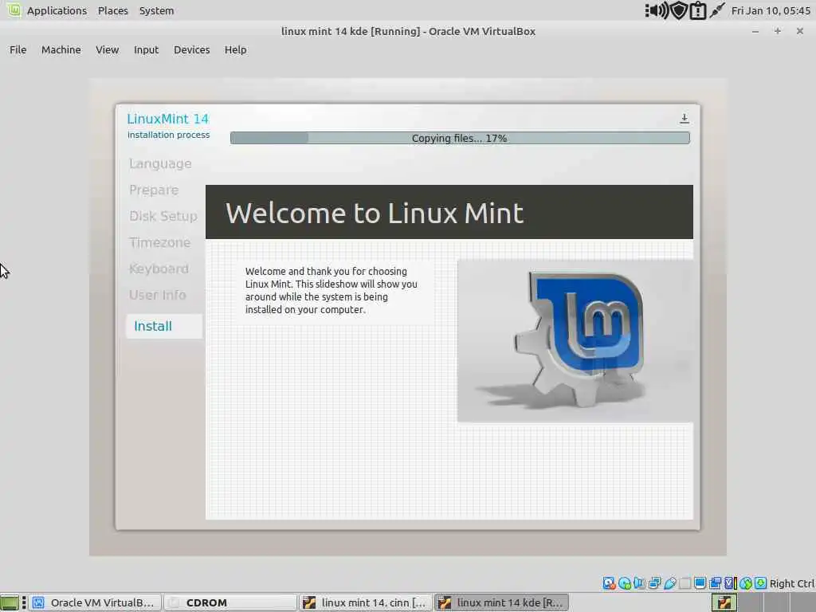Image resolution: width=816 pixels, height=612 pixels.
Task: Select the User Info installer step
Action: coord(158,295)
